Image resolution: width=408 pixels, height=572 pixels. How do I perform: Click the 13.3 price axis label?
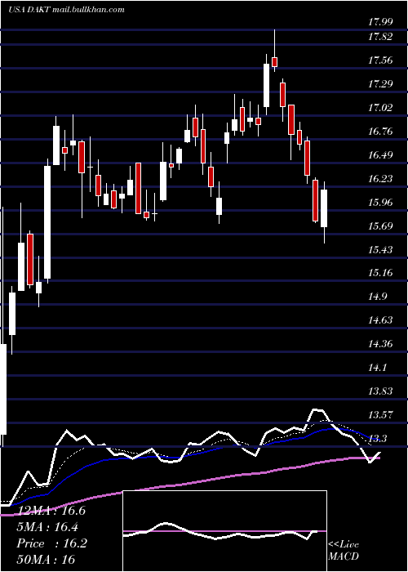pos(378,439)
